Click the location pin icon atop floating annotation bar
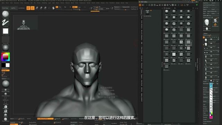Screen dimensions: 222x125 pyautogui.click(x=211, y=81)
